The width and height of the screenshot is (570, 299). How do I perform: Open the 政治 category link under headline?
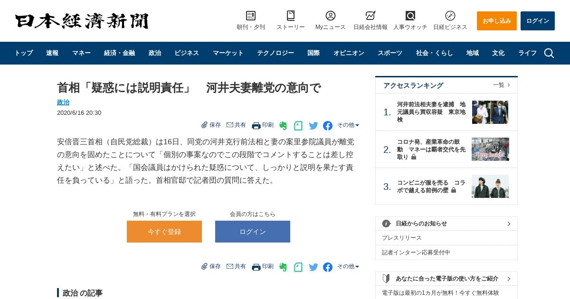pyautogui.click(x=63, y=102)
